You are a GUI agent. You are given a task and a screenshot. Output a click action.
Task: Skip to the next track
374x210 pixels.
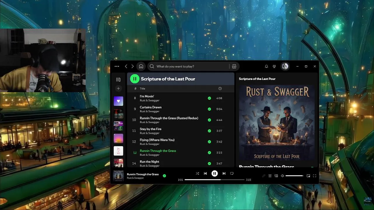click(x=224, y=173)
